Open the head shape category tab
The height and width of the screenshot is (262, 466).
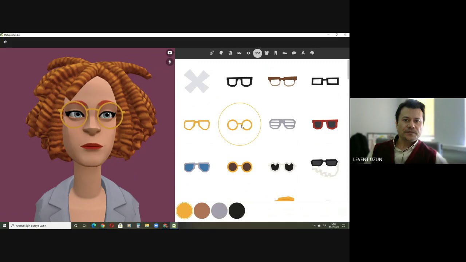pyautogui.click(x=221, y=53)
